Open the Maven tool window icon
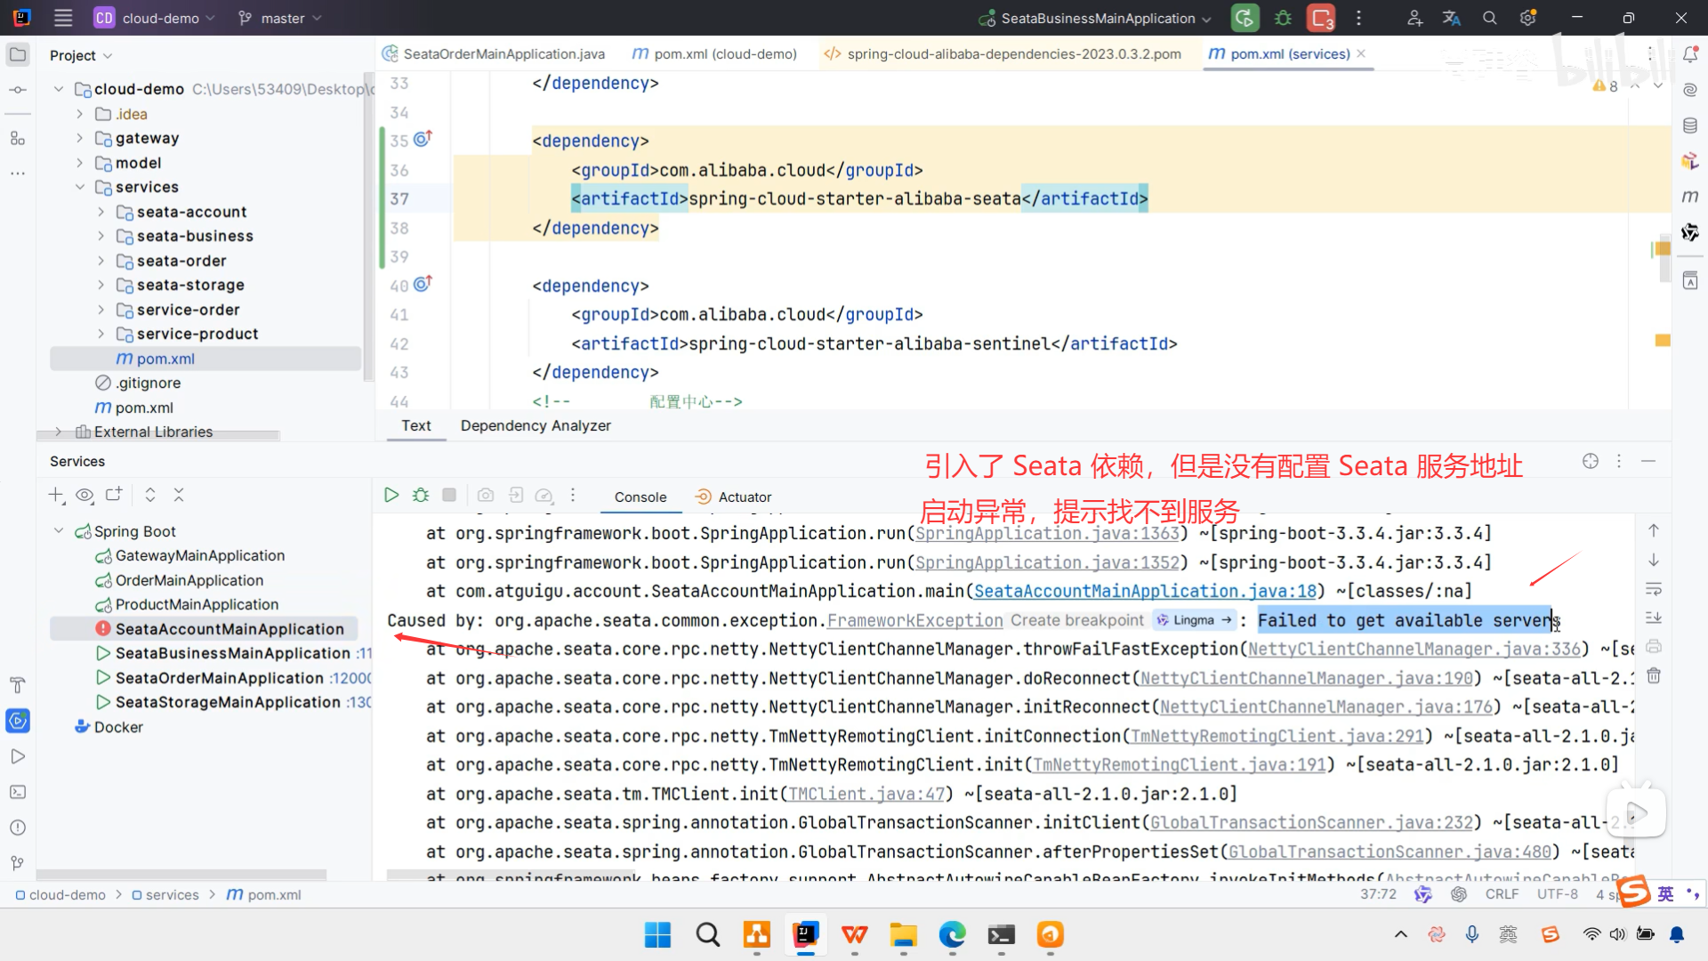 pos(1690,197)
